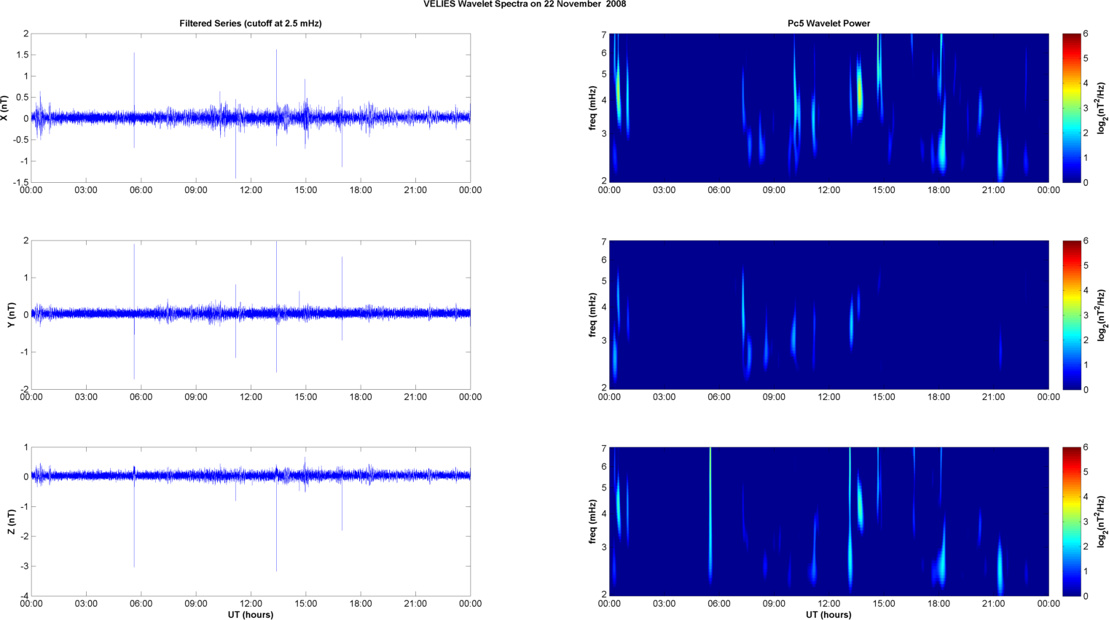Click the top spectrogram's bright patch near 13:40
This screenshot has width=1109, height=620.
pos(860,91)
